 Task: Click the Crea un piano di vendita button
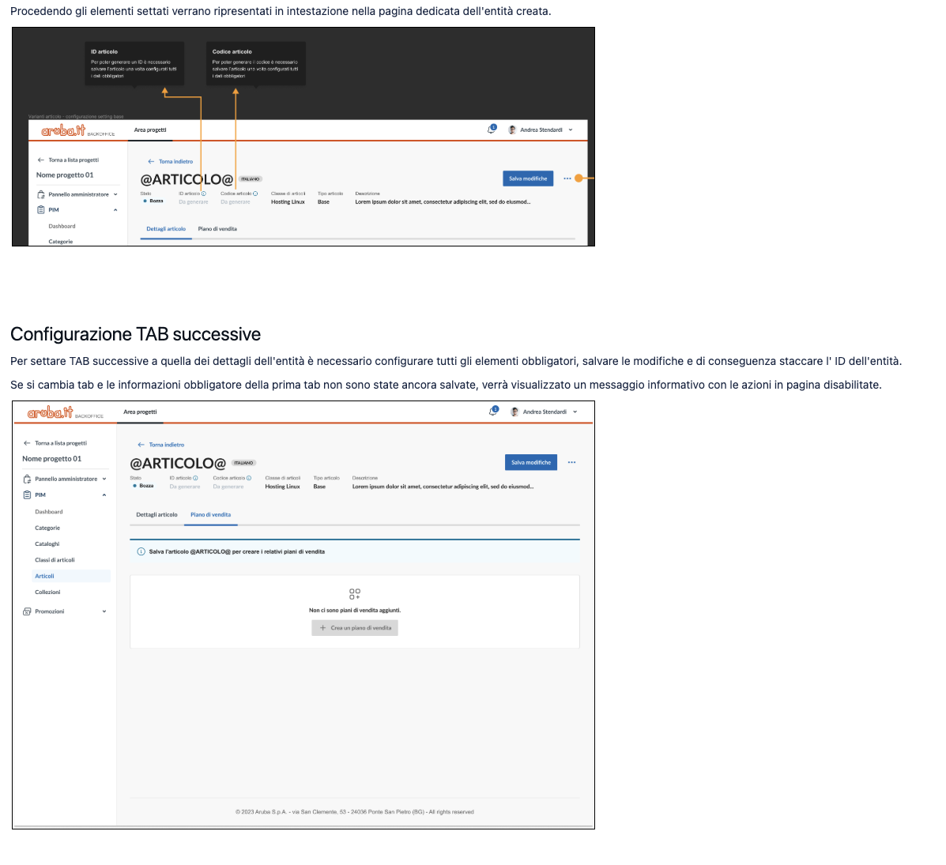pyautogui.click(x=355, y=628)
